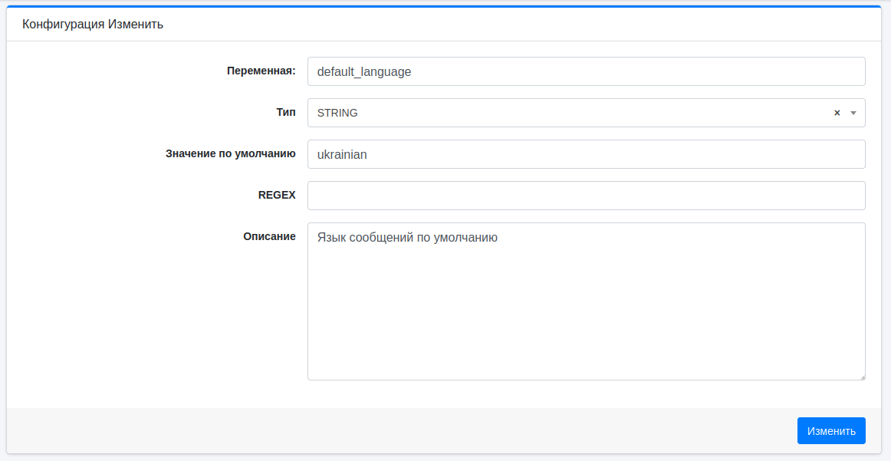
Task: Click the REGEX label
Action: pos(277,195)
